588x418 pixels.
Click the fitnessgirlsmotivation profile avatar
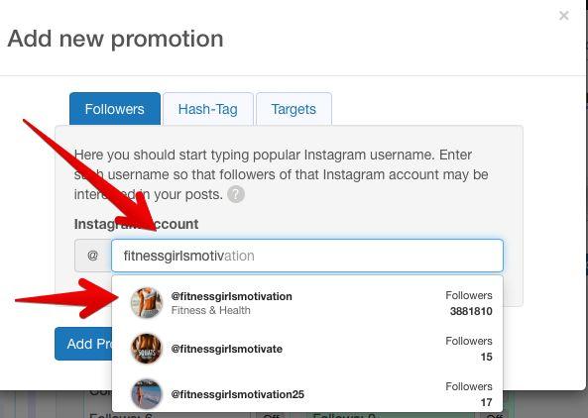[147, 303]
